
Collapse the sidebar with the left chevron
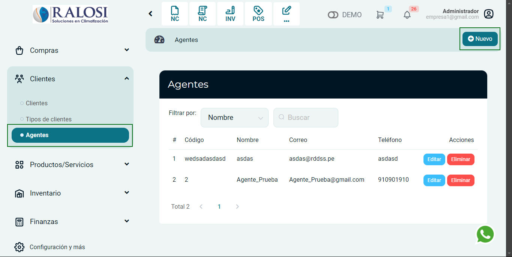tap(150, 13)
